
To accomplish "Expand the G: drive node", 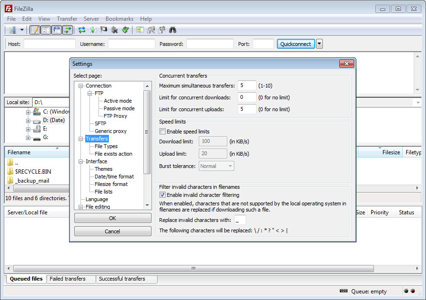I will (28, 138).
